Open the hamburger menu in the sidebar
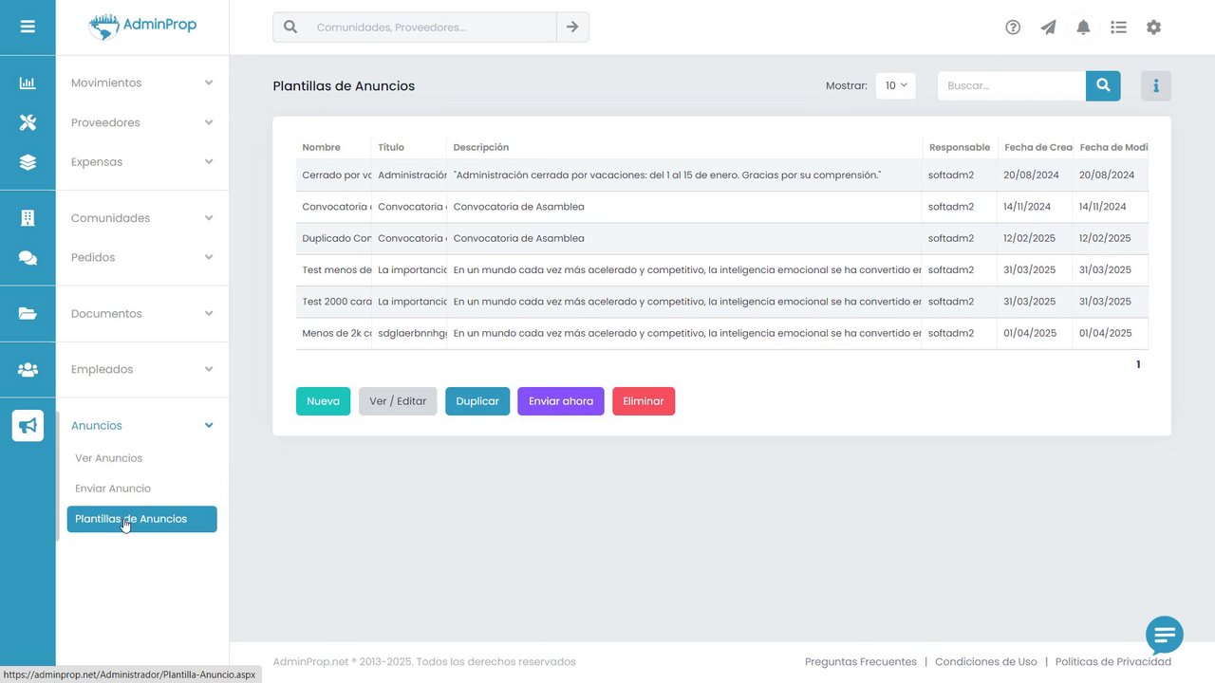Screen dimensions: 1215x683 pos(28,27)
